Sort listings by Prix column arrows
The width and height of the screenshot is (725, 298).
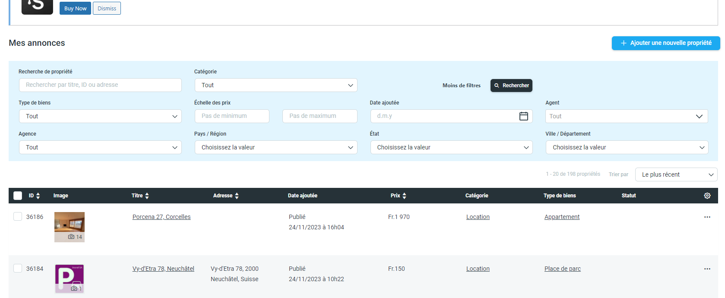pos(404,196)
